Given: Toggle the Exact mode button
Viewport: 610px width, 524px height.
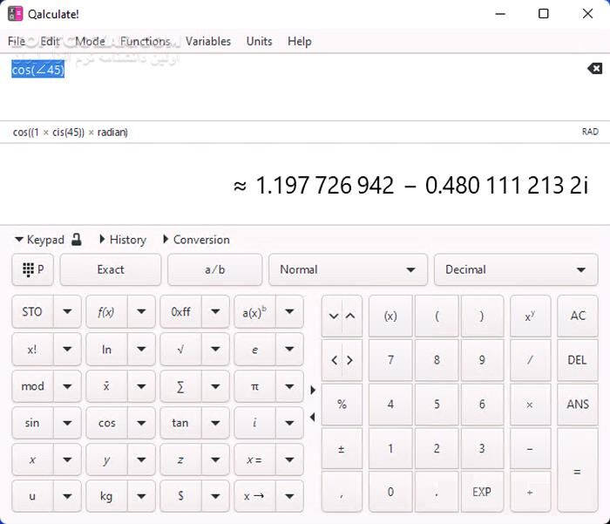Looking at the screenshot, I should click(x=110, y=269).
